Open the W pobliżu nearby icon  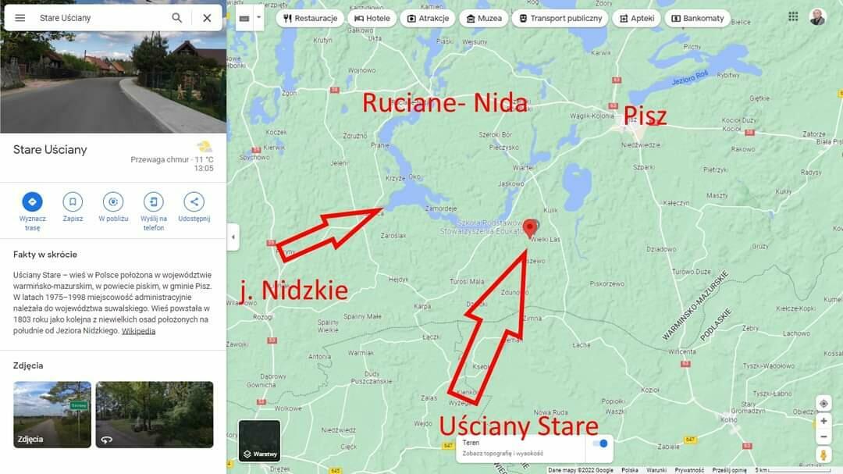click(x=113, y=201)
